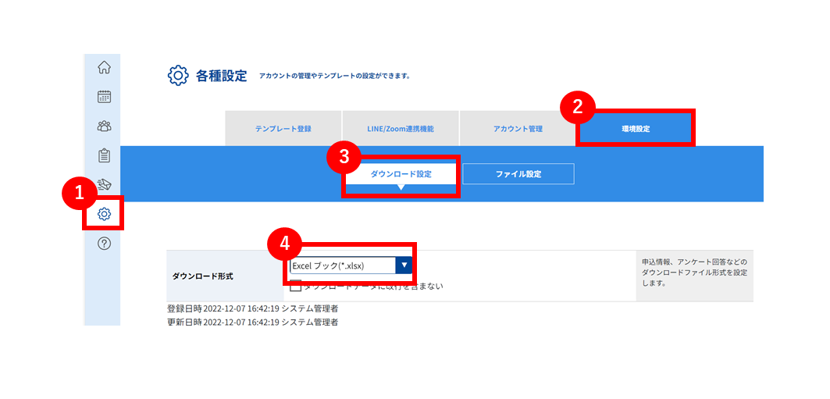Open the people group icon in sidebar
This screenshot has height=399, width=830.
tap(105, 126)
